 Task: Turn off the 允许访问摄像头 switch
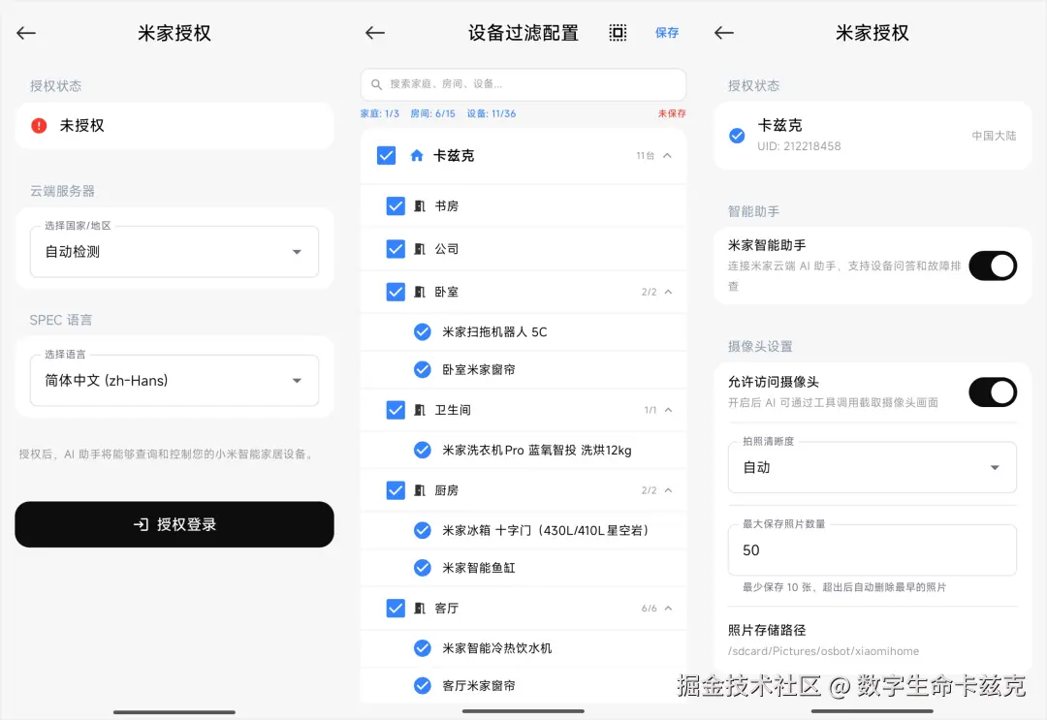992,391
